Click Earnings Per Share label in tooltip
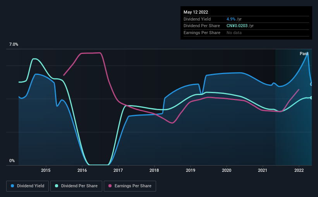This screenshot has width=318, height=197. pyautogui.click(x=202, y=33)
